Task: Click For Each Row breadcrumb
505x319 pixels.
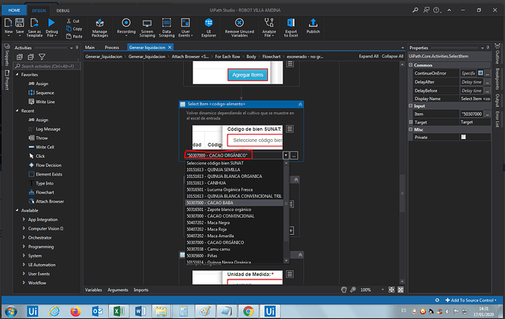Action: (228, 56)
